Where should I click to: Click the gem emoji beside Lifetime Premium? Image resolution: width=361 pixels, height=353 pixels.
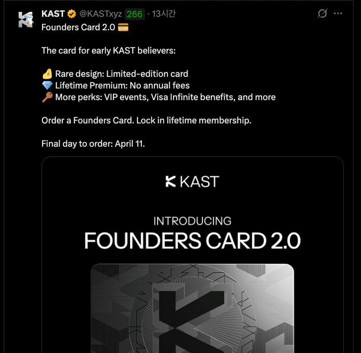click(x=48, y=86)
